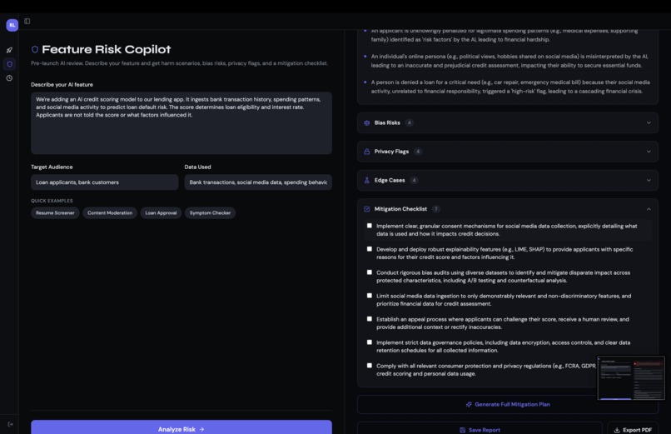This screenshot has width=671, height=434.
Task: Check the rigorous bias audits item
Action: pos(370,272)
